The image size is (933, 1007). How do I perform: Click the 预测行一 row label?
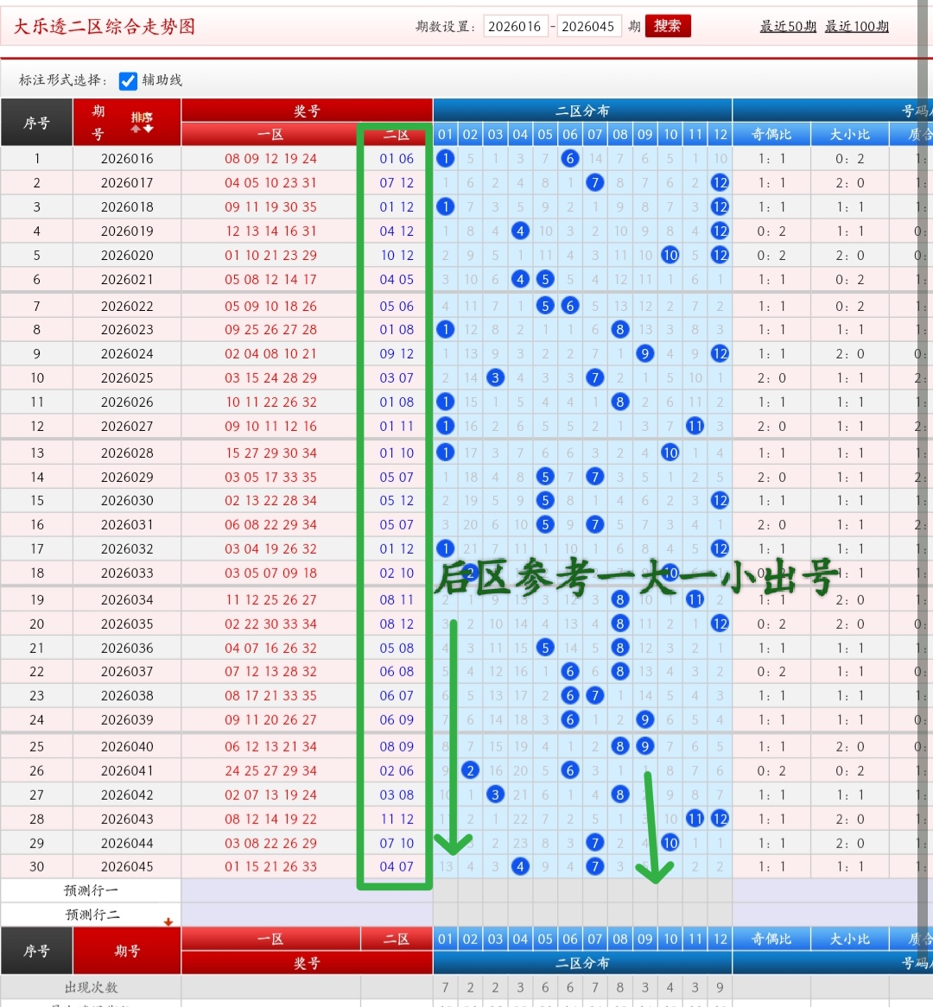coord(91,890)
